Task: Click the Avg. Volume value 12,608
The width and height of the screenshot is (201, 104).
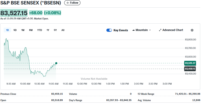Action: coord(196,100)
